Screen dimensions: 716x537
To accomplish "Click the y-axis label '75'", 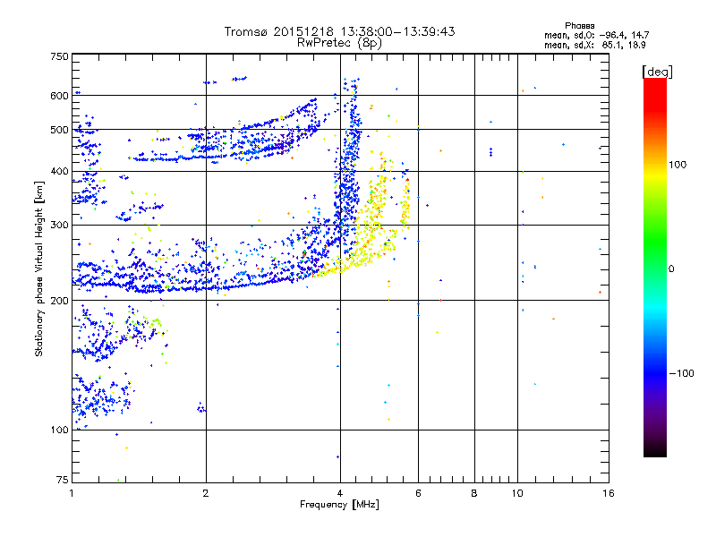I will tap(63, 480).
